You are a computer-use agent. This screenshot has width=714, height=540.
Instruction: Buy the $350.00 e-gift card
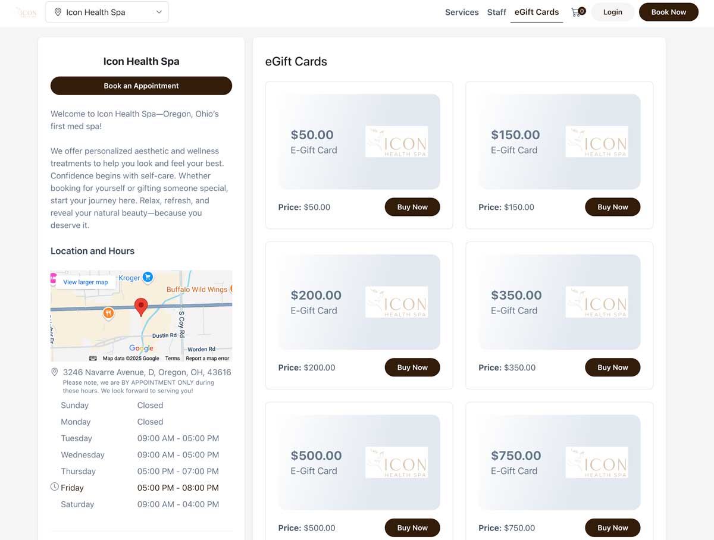pyautogui.click(x=613, y=368)
